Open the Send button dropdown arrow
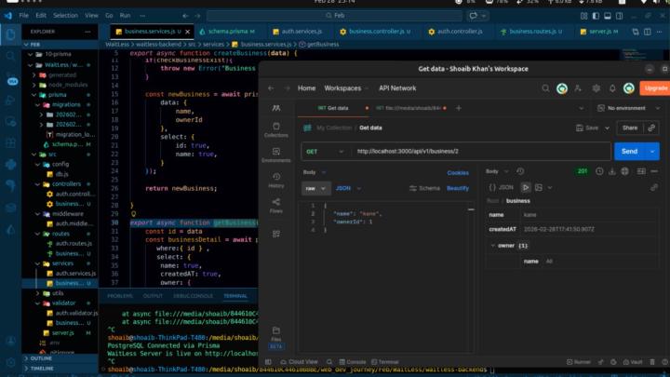Screen dimensions: 670x377 point(652,152)
